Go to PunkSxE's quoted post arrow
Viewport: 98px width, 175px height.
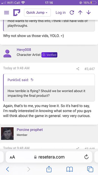point(32,80)
